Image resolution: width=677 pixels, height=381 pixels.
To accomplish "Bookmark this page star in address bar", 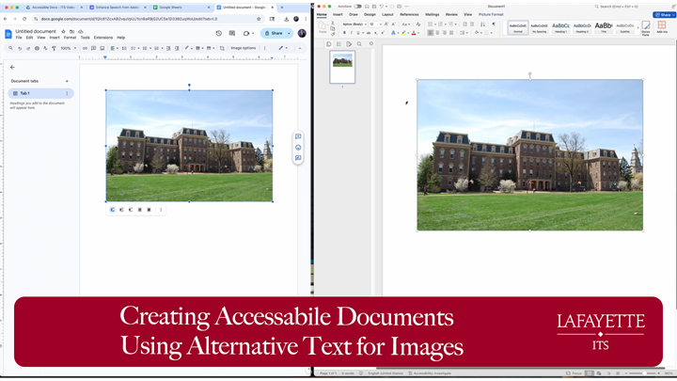I will (x=259, y=19).
